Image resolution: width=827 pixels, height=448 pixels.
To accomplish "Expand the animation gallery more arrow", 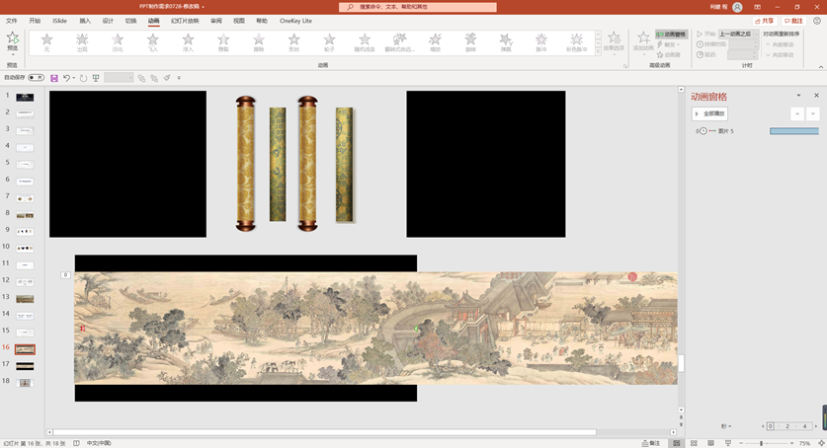I will (598, 53).
